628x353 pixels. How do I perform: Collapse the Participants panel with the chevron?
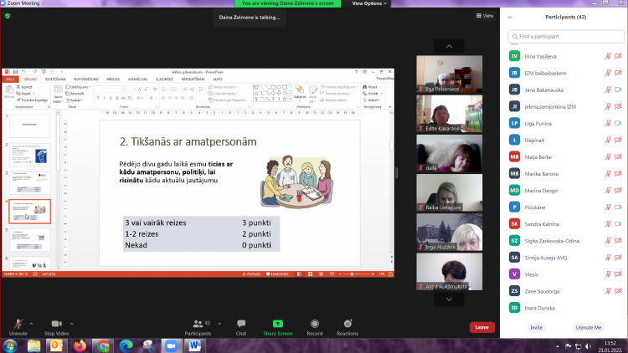[512, 16]
